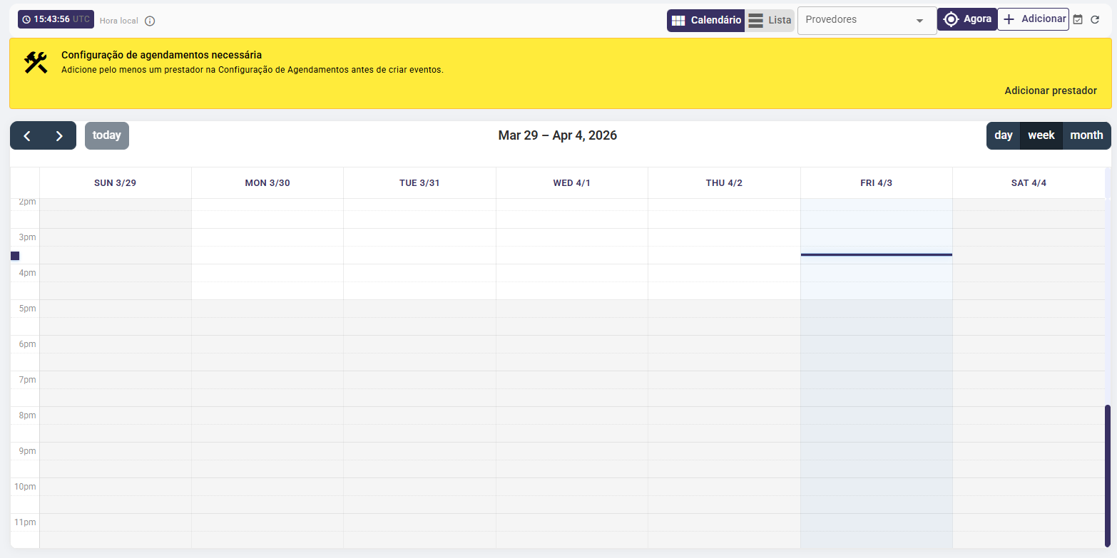Select the month view tab
Screen dimensions: 1117x558
1086,135
